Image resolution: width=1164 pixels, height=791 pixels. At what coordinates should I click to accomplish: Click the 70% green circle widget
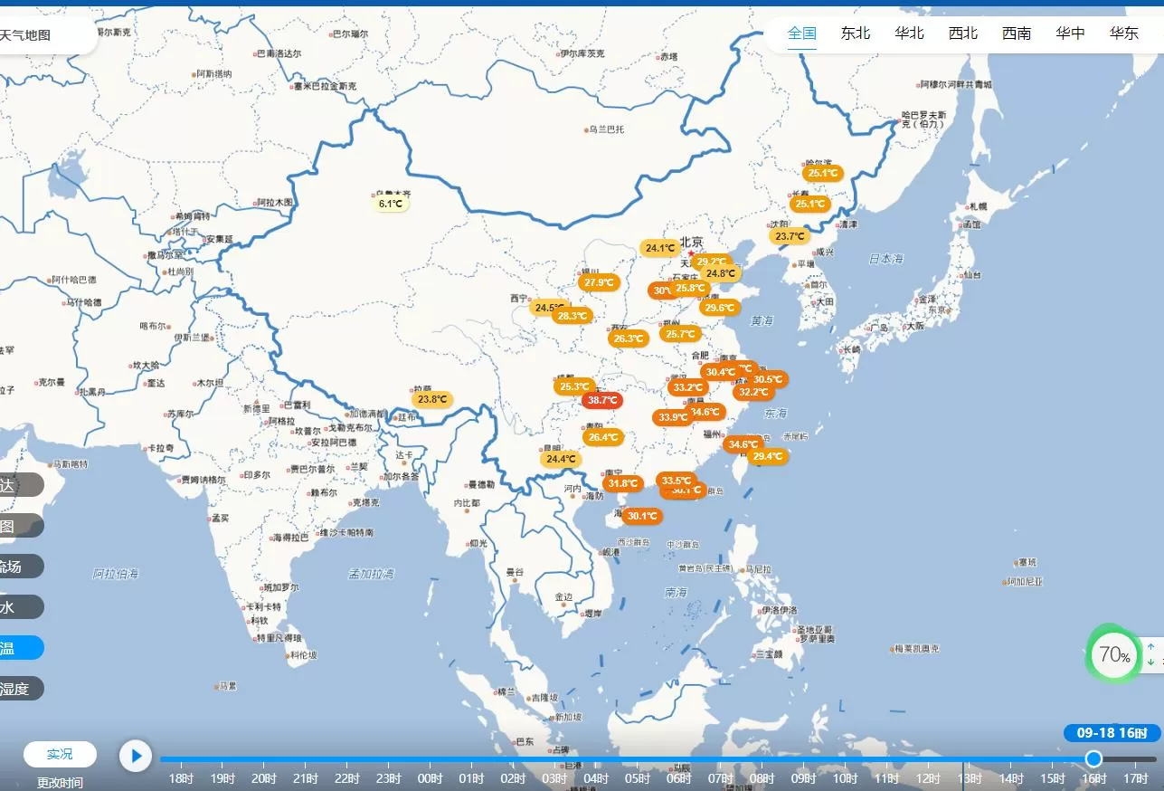click(x=1113, y=654)
